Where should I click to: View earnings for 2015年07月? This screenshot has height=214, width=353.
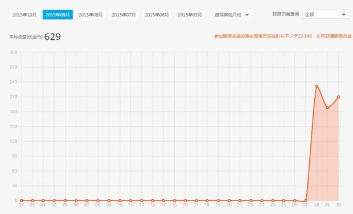pos(124,15)
